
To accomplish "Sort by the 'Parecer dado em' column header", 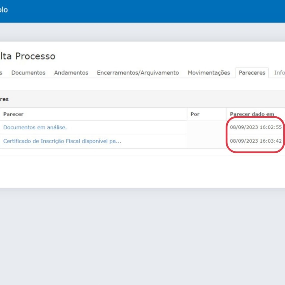I will click(x=252, y=114).
